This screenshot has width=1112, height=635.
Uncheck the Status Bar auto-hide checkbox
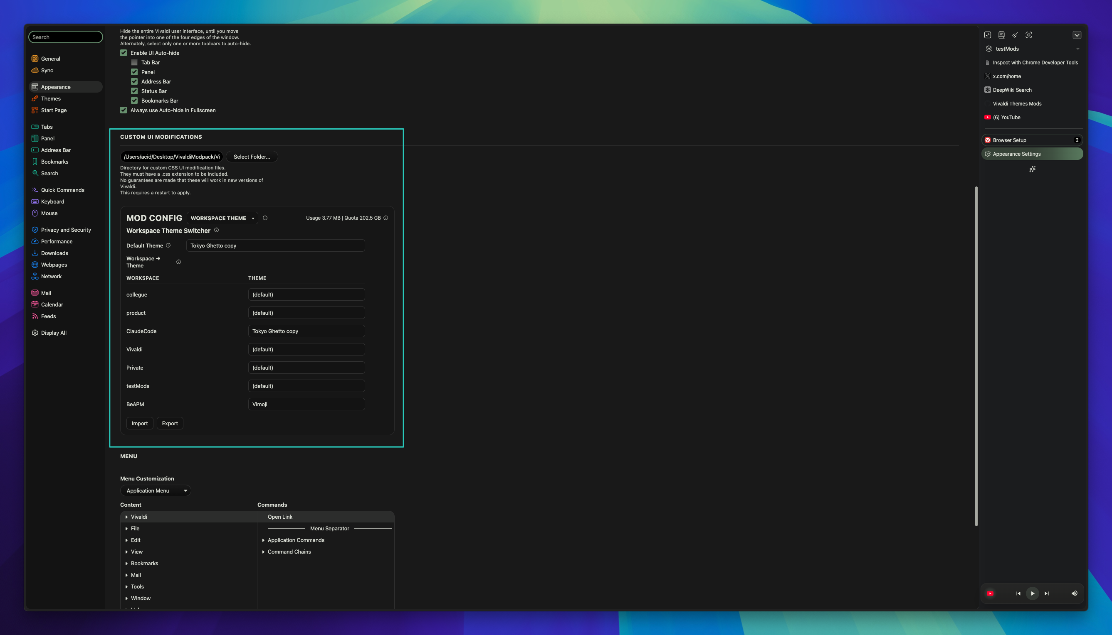click(x=134, y=91)
